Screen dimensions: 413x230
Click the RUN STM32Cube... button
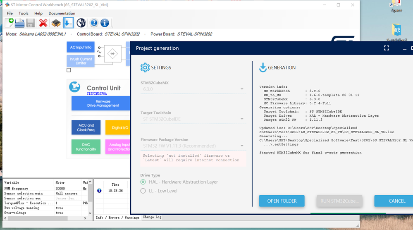(339, 201)
